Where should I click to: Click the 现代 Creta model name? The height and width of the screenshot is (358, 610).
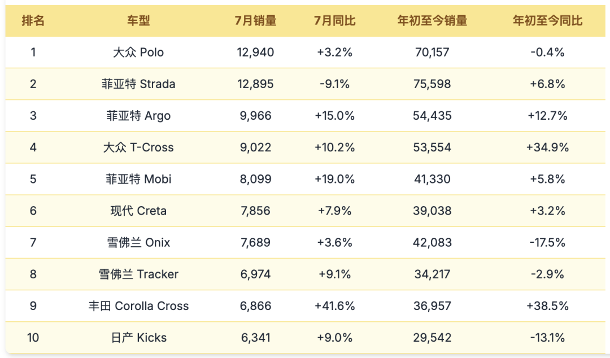coord(138,211)
